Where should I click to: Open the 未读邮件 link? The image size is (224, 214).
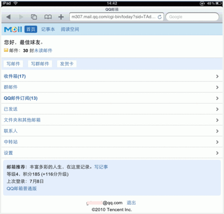pos(43,51)
